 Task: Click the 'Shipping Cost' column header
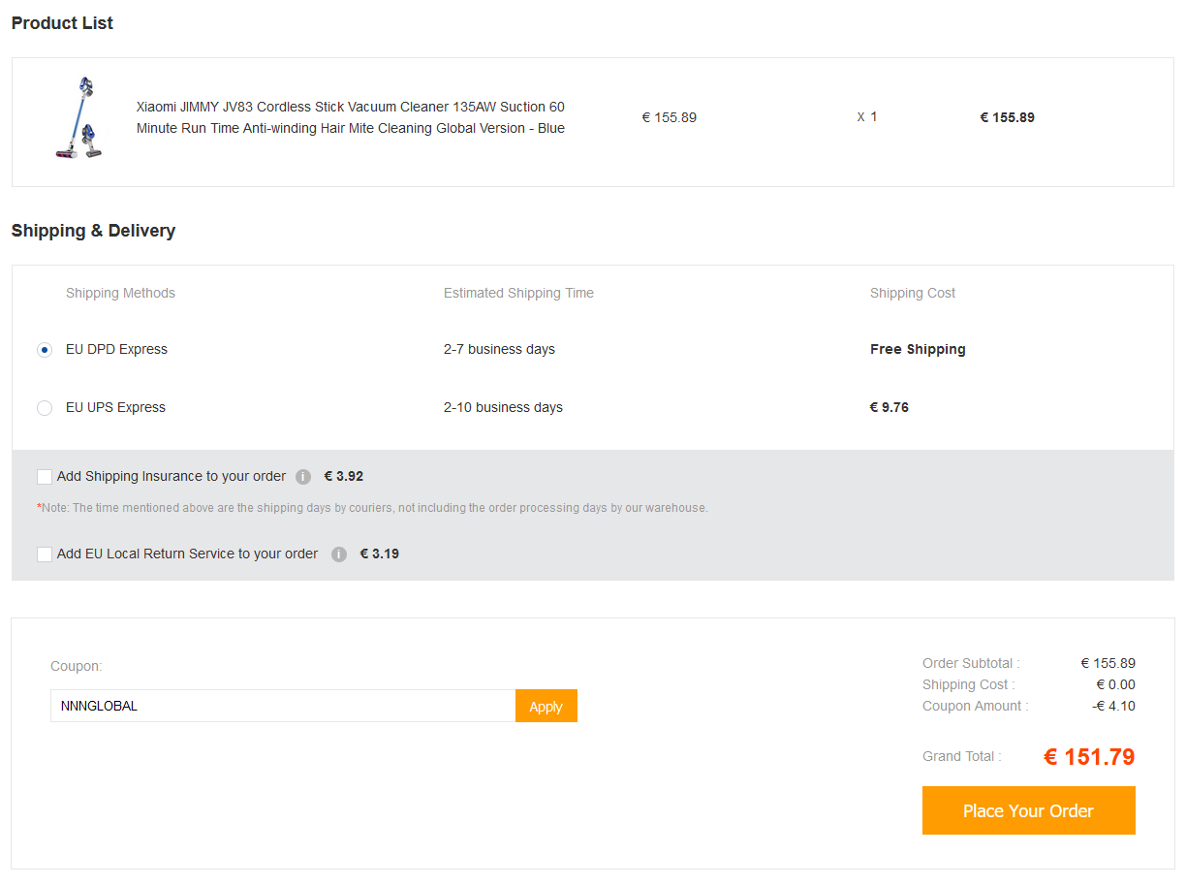point(913,293)
